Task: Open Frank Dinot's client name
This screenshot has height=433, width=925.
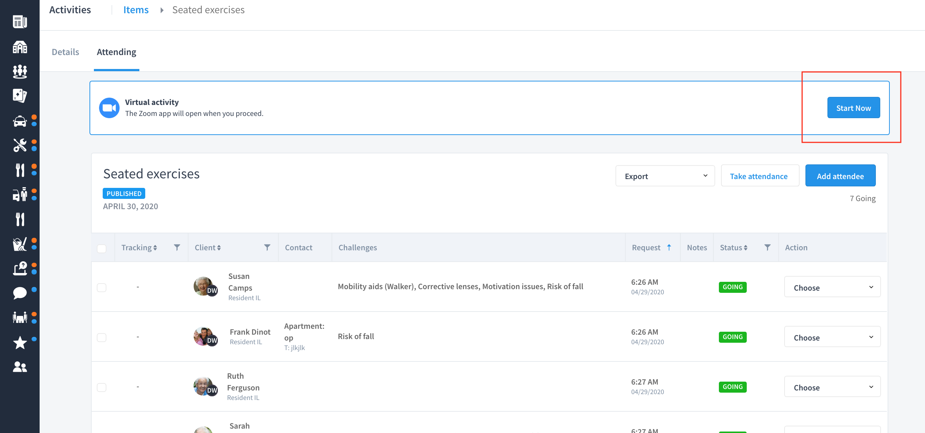Action: tap(250, 332)
